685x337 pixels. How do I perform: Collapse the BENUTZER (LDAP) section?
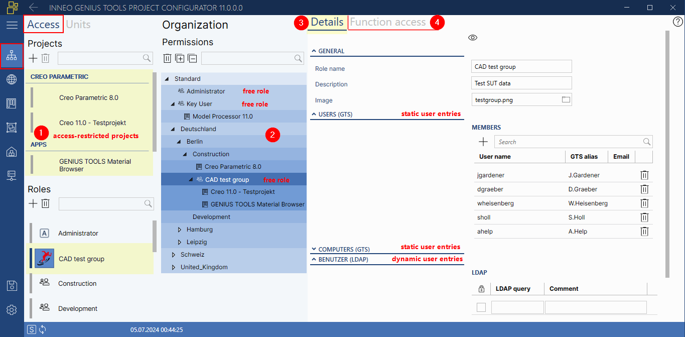coord(314,260)
